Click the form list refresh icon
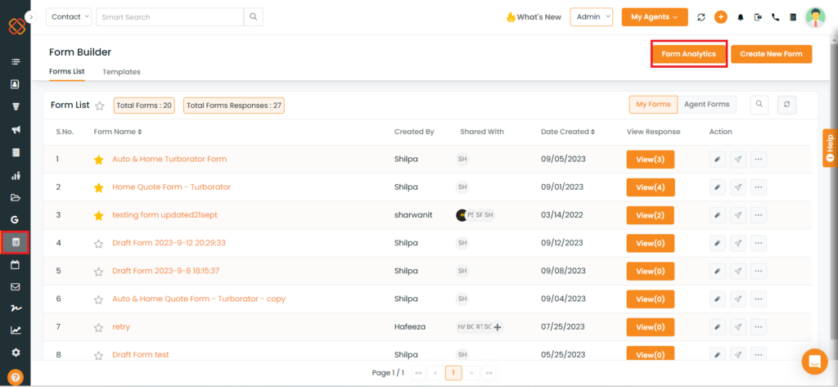The width and height of the screenshot is (838, 387). 786,105
